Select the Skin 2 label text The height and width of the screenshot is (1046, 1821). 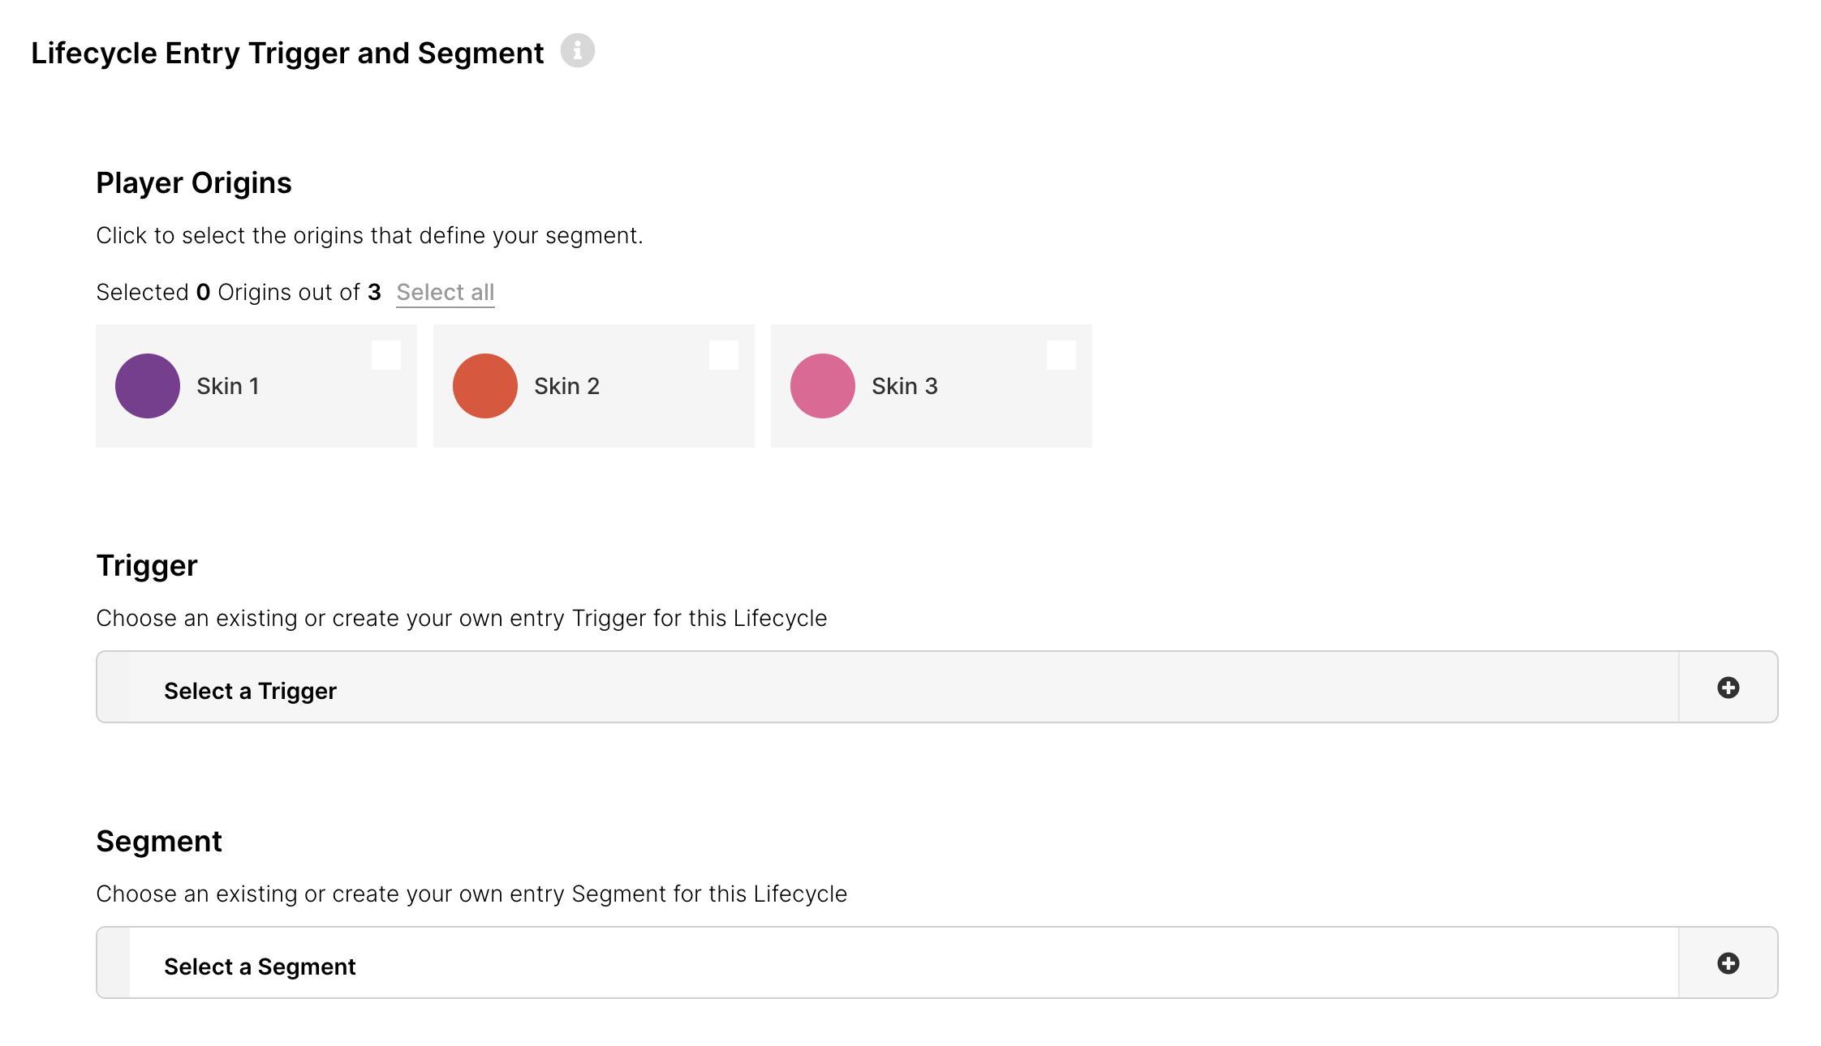point(566,387)
